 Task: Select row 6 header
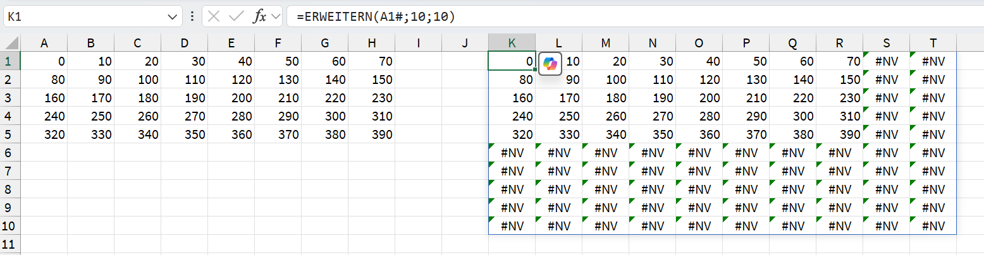click(11, 152)
